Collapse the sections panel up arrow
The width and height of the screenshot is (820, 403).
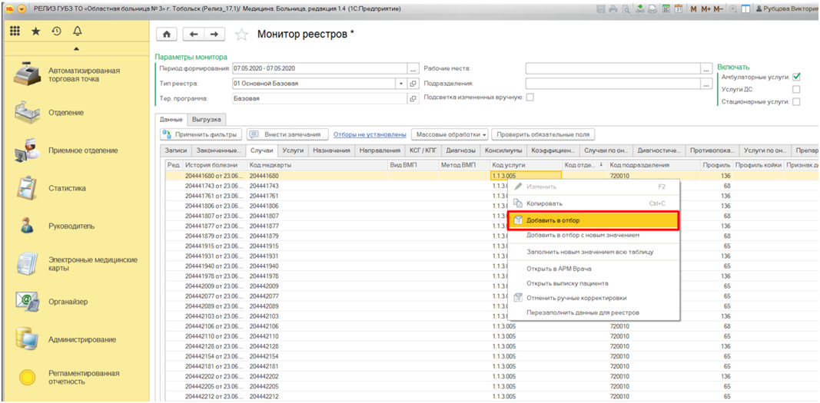pos(75,49)
